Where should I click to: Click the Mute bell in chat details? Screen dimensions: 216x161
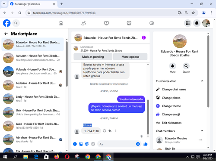(x=172, y=66)
